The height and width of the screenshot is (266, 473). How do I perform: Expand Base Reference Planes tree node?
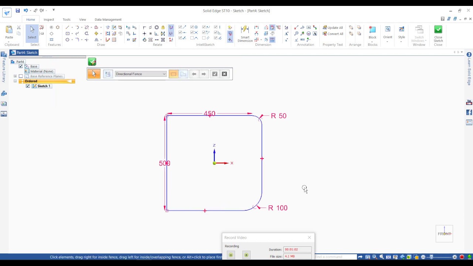[15, 76]
